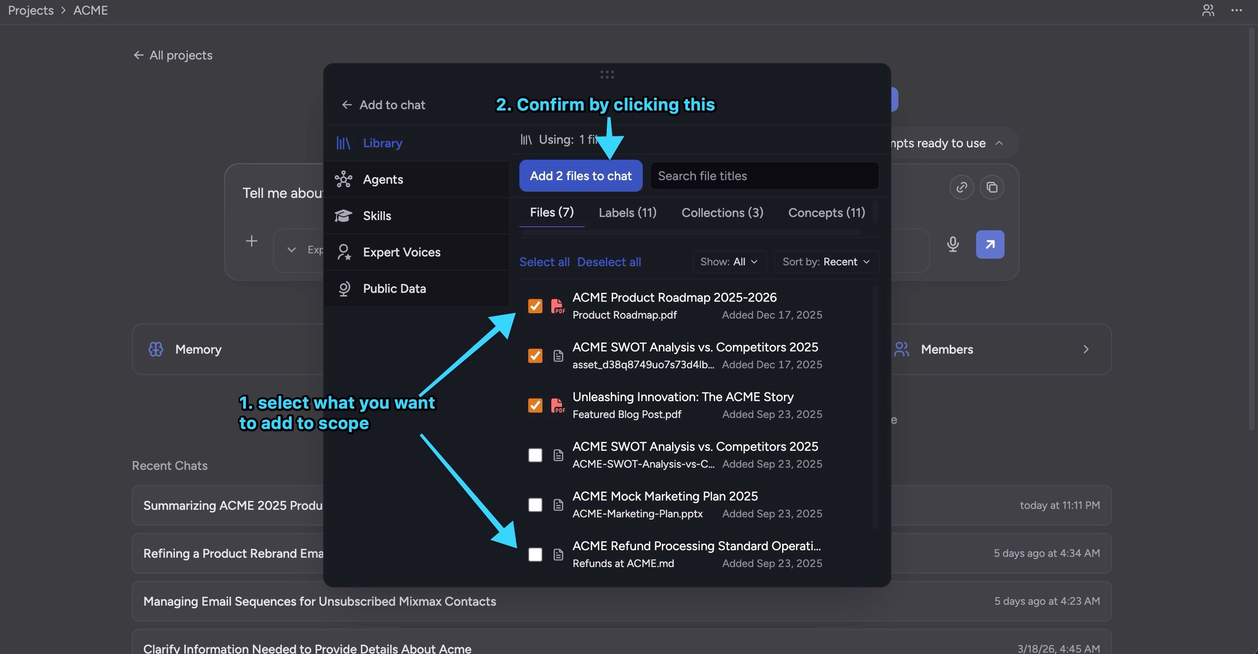This screenshot has width=1258, height=654.
Task: Click the plus icon in the chat box
Action: tap(252, 241)
